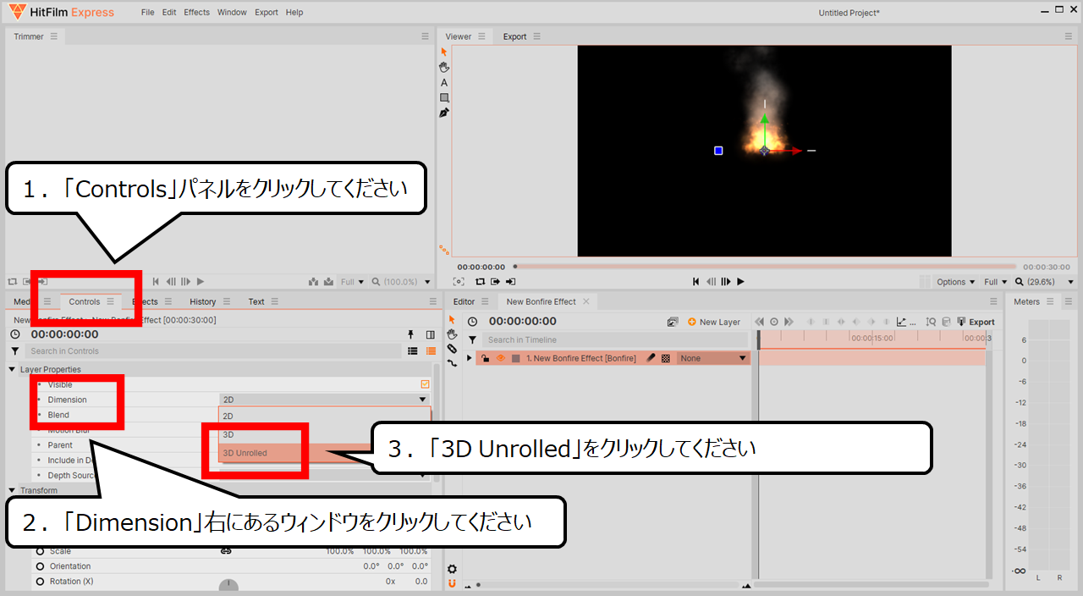
Task: Click Search in Timeline field
Action: pos(615,339)
